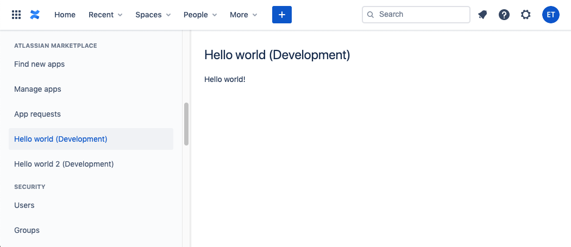
Task: Open notifications bell icon
Action: 482,15
